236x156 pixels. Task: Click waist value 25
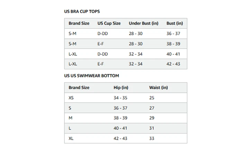(x=152, y=98)
